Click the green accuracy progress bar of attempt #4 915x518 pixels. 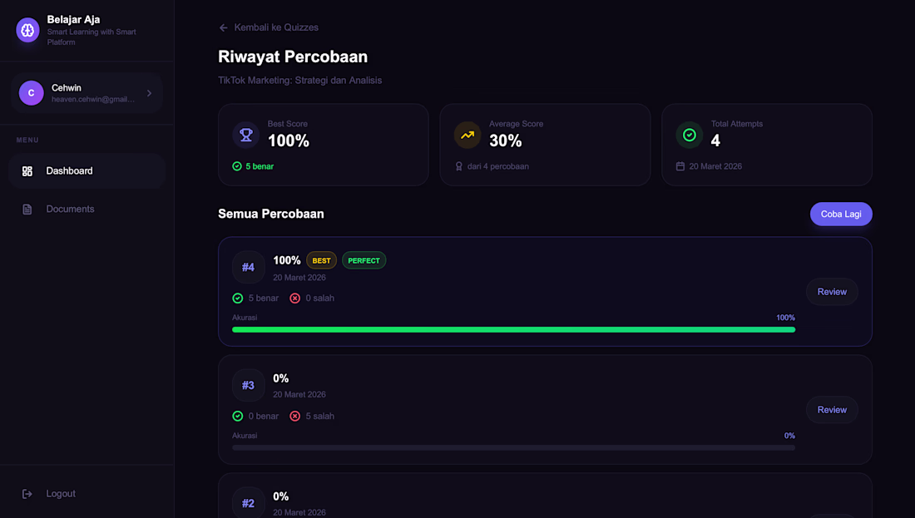click(513, 329)
